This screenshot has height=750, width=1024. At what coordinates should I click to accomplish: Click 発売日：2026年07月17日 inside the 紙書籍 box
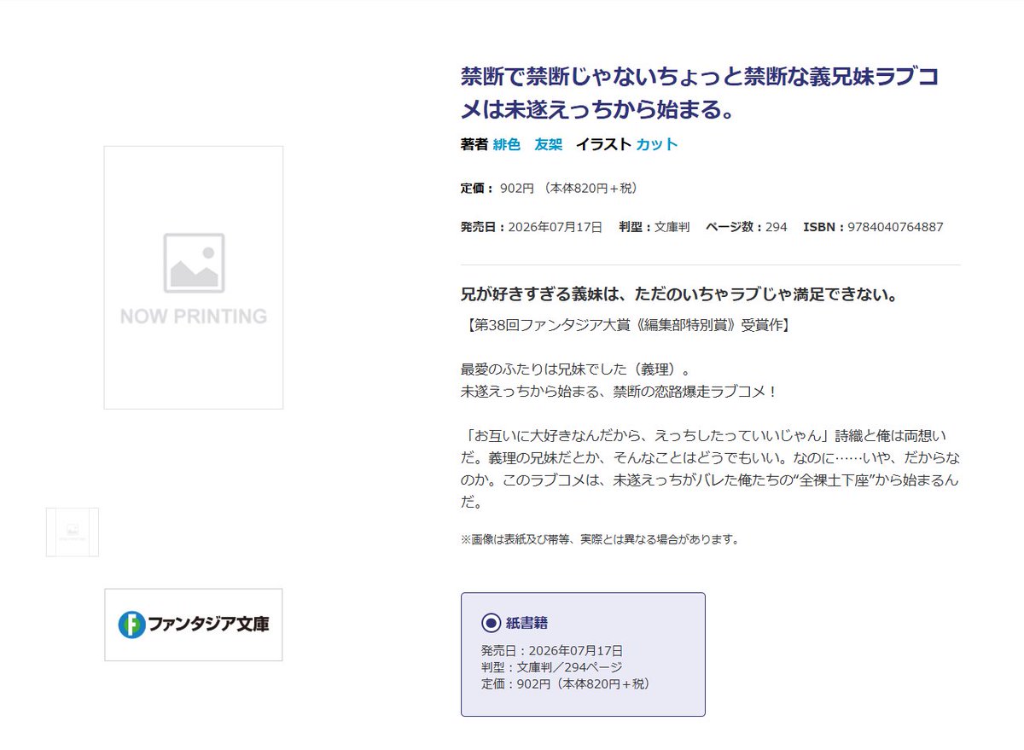pos(552,651)
